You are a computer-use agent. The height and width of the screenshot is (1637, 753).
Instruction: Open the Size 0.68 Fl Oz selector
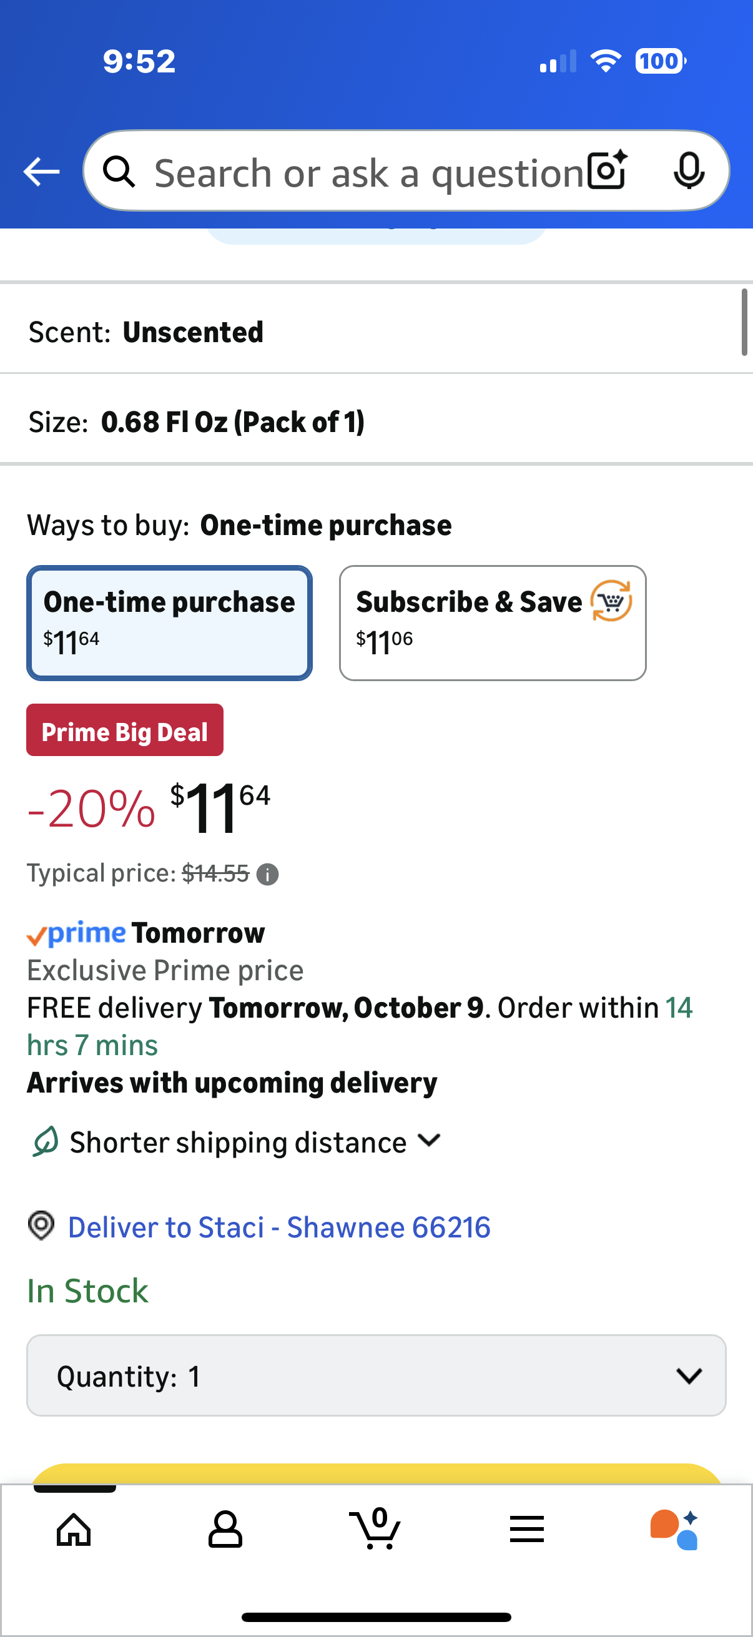376,421
